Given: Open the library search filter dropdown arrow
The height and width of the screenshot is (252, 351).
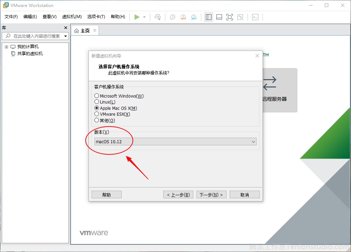Looking at the screenshot, I should click(x=66, y=36).
